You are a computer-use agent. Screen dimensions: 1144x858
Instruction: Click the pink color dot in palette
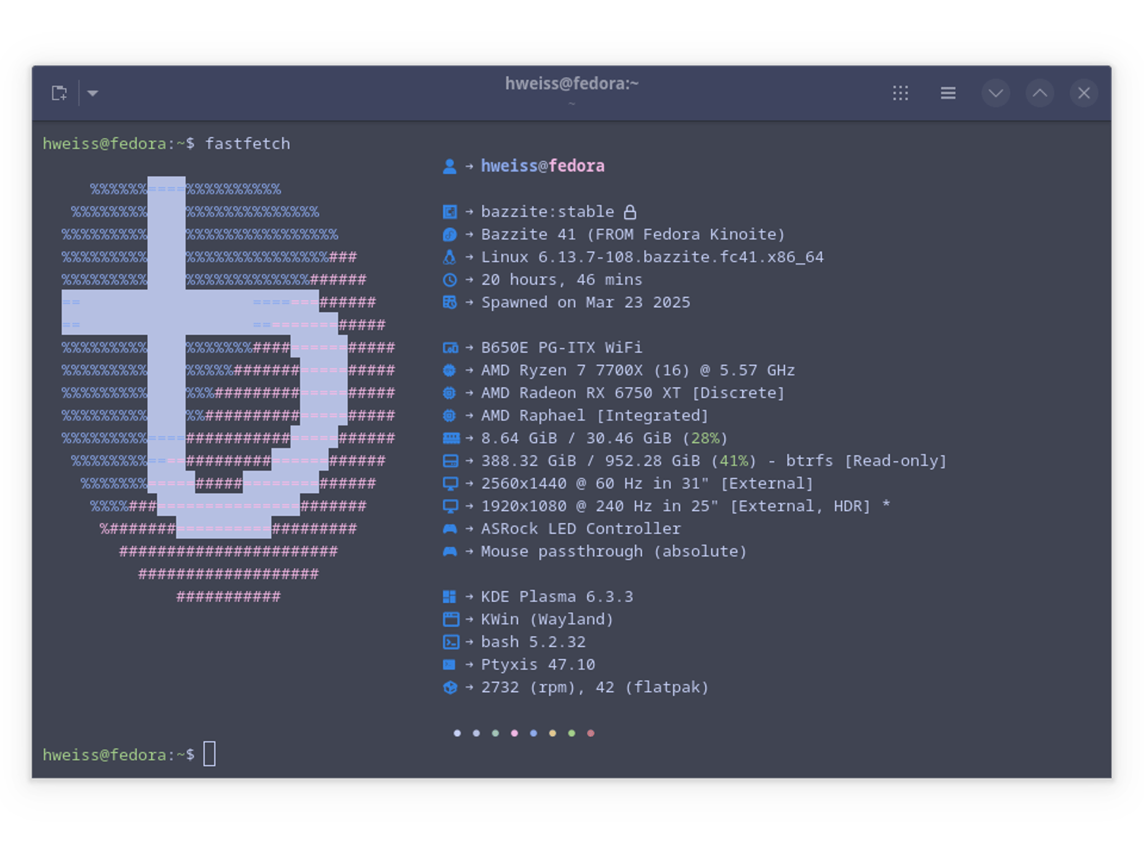pyautogui.click(x=514, y=733)
